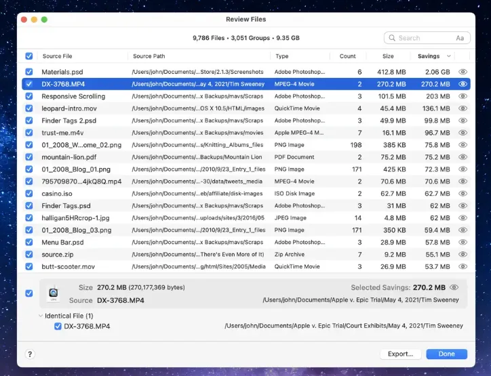Sort by Source Path column header
This screenshot has width=491, height=376.
click(x=149, y=56)
